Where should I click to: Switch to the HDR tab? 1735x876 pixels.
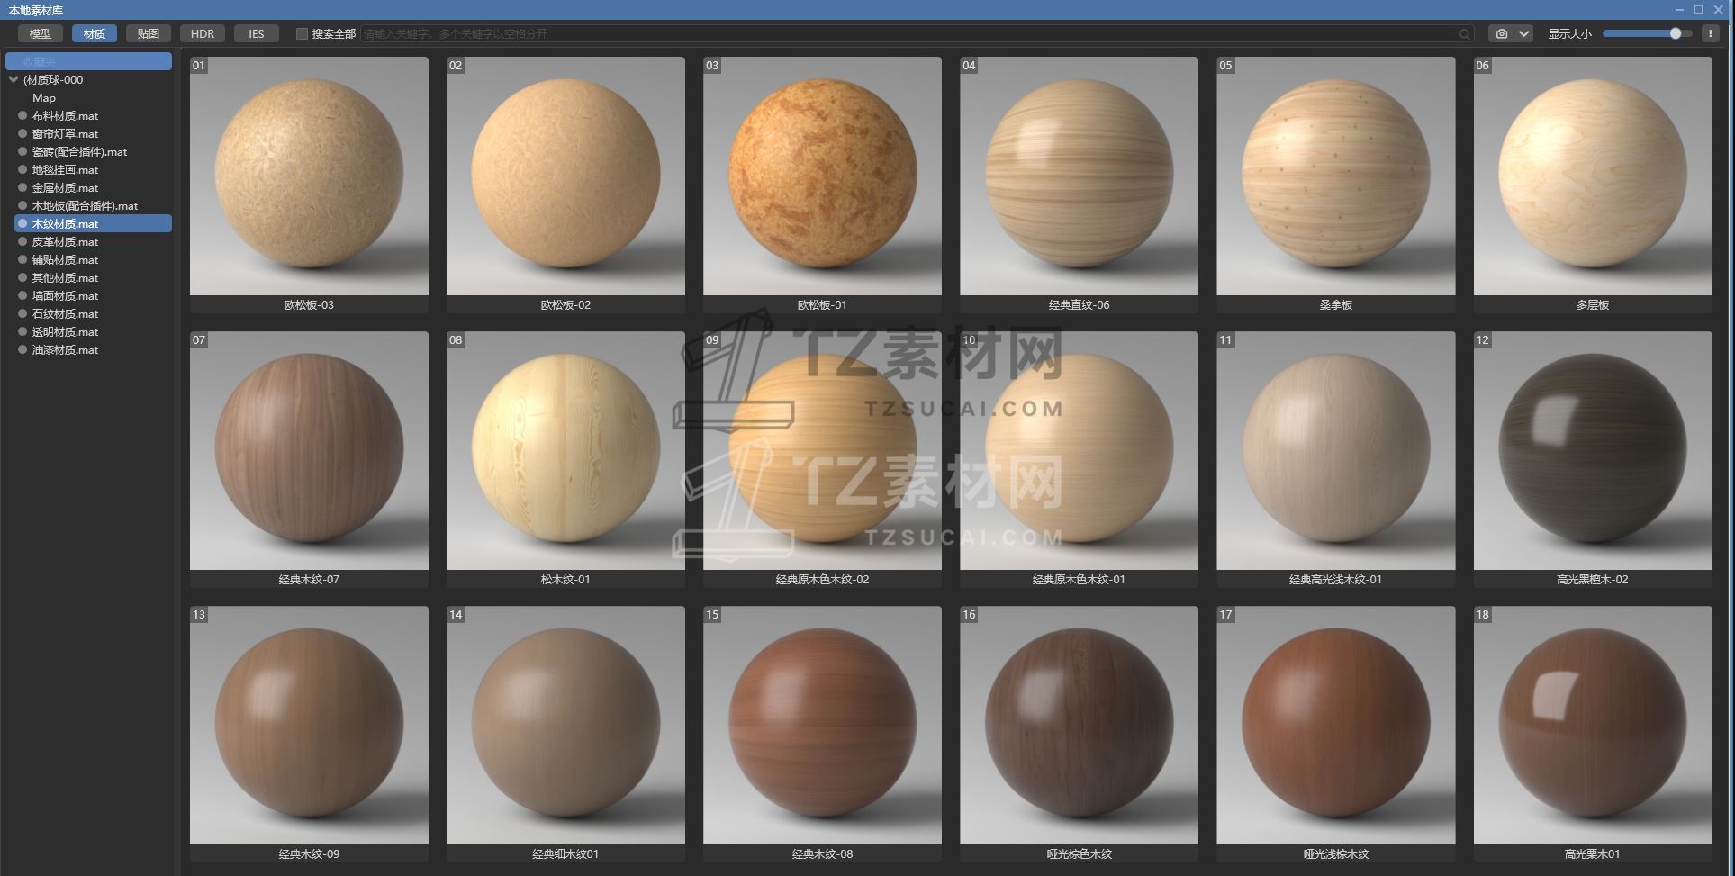(203, 33)
